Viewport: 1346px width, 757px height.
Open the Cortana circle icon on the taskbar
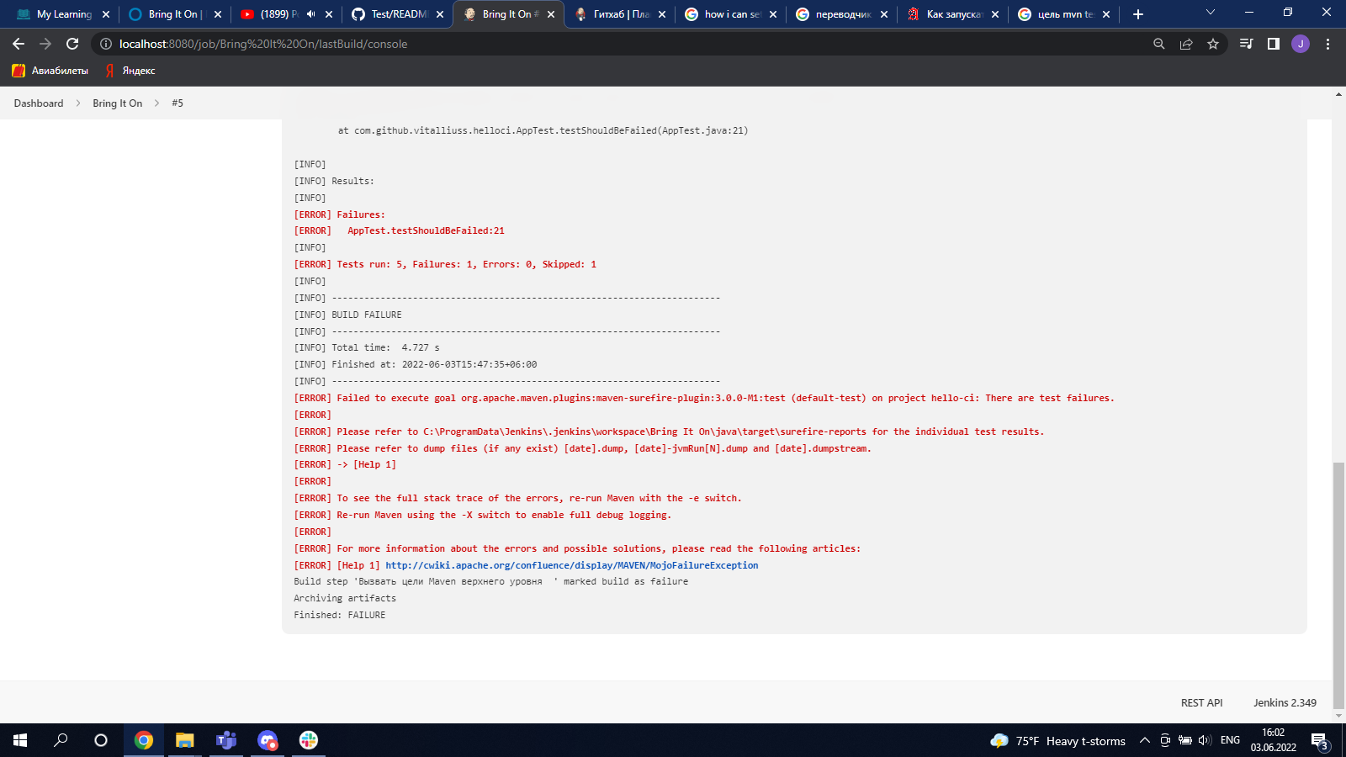coord(101,740)
